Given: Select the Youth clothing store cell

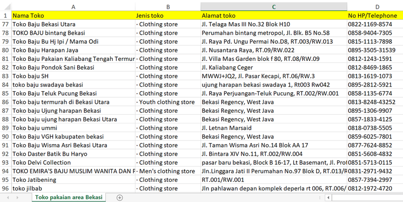Looking at the screenshot, I should pos(168,102).
